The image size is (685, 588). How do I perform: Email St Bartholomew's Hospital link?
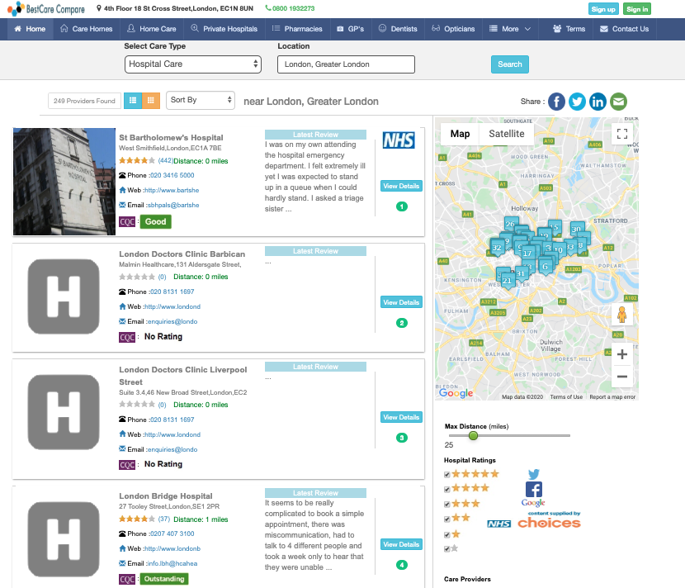[173, 205]
